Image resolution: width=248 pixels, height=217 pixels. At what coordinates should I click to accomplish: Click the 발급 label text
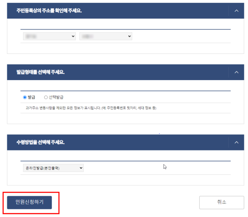[31, 97]
